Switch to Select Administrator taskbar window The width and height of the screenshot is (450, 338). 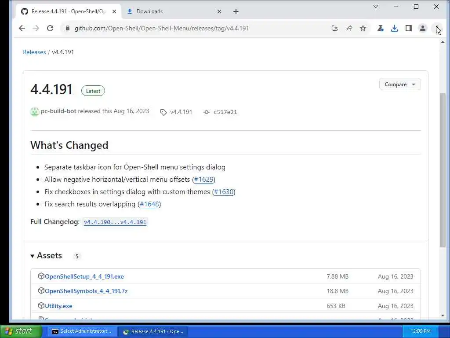[x=81, y=331]
